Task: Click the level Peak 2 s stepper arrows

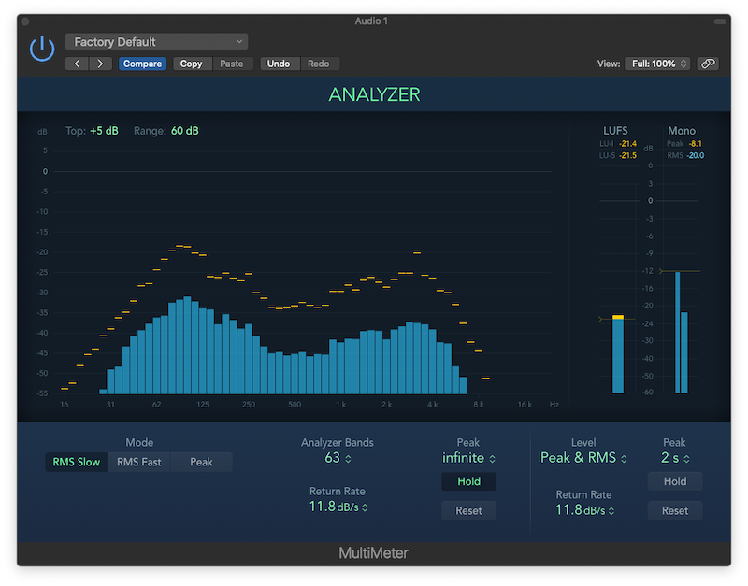Action: click(686, 459)
